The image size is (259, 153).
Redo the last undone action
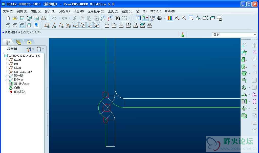(x=64, y=18)
